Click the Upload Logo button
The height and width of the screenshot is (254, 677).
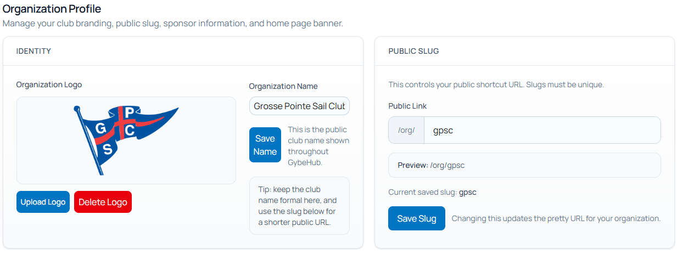coord(43,202)
